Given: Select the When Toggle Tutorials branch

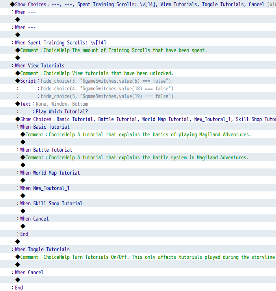Looking at the screenshot, I should 138,249.
